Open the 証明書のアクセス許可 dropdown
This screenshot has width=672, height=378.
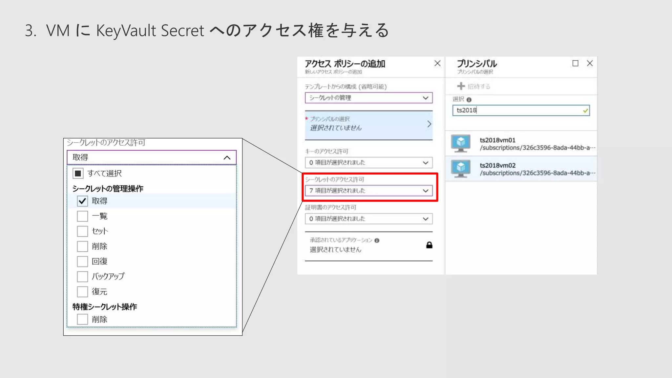point(368,219)
